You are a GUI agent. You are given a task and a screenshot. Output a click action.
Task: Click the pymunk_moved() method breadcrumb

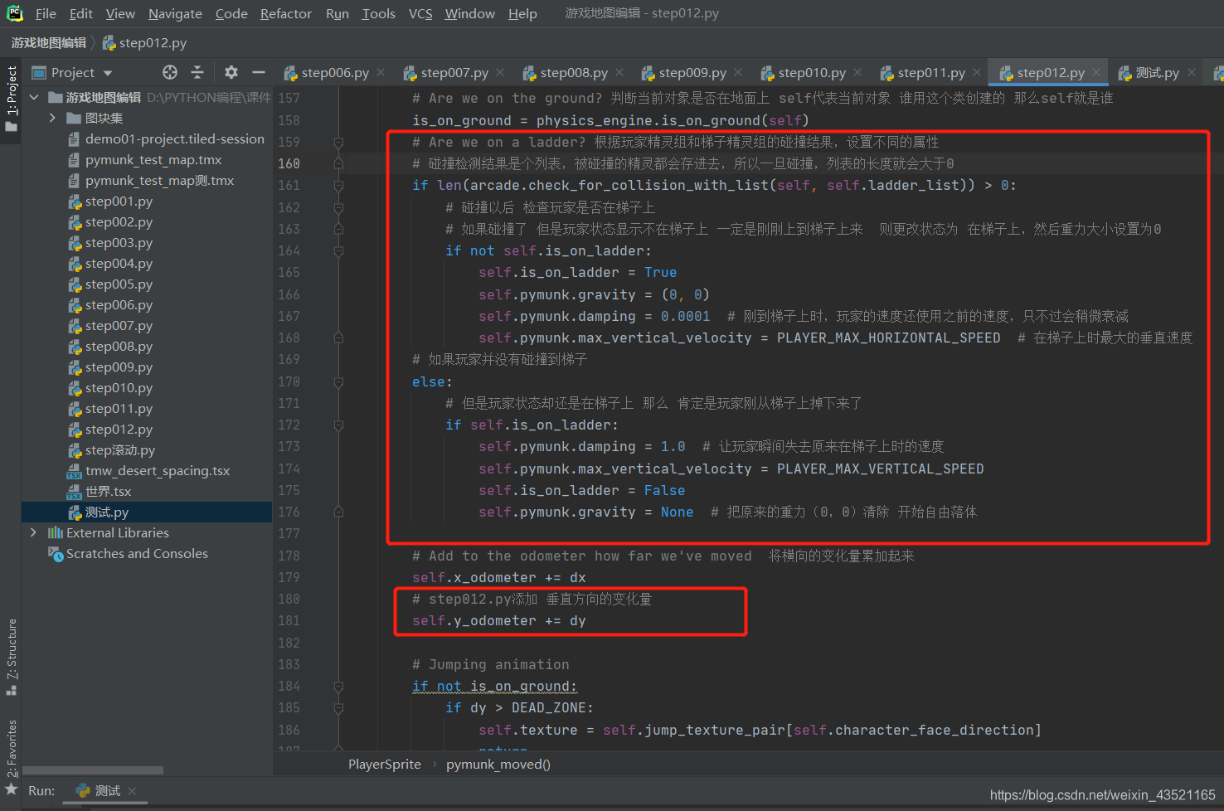498,764
